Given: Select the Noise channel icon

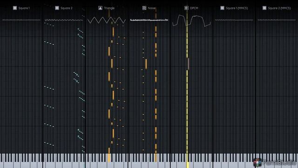Looking at the screenshot, I should (x=144, y=8).
